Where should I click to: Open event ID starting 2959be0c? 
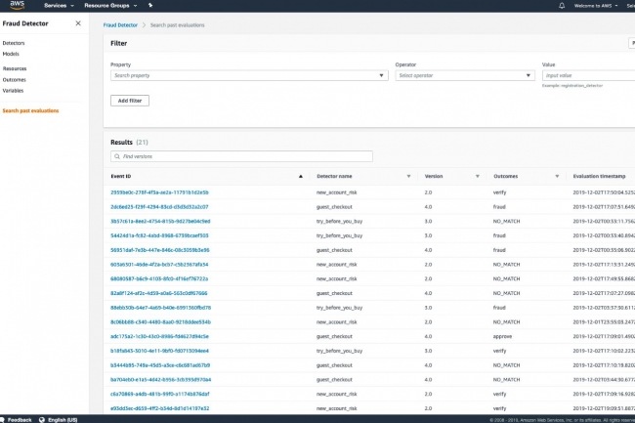tap(159, 192)
